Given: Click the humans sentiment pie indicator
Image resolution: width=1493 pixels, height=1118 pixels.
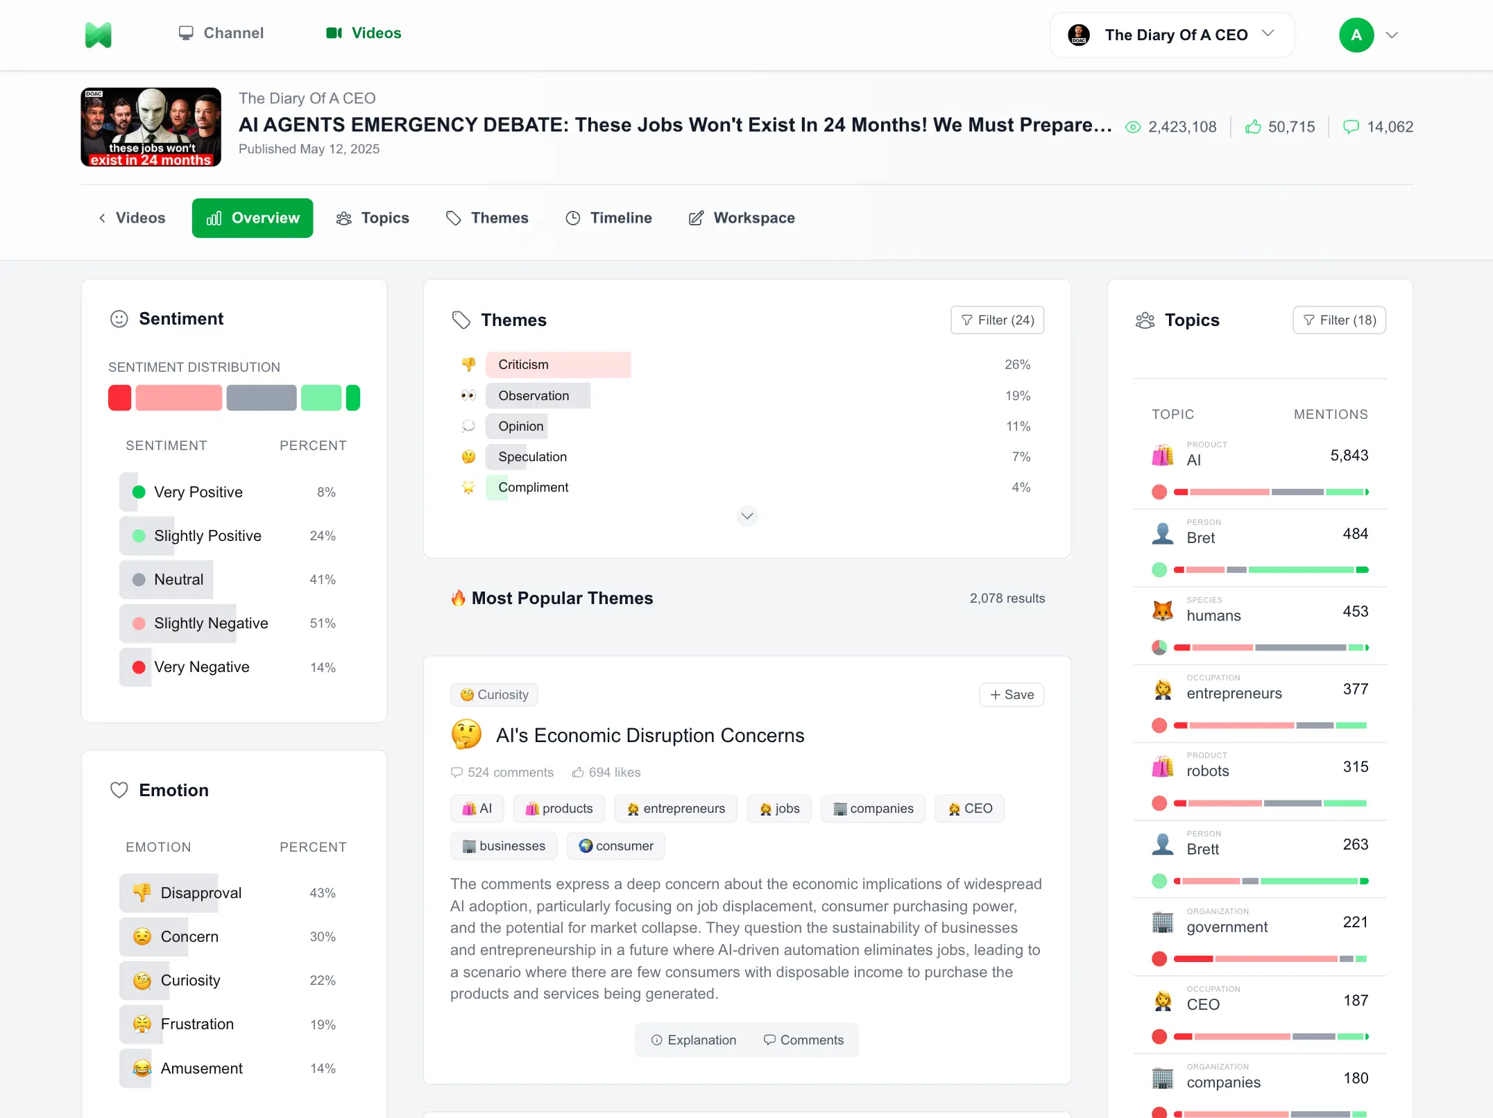Looking at the screenshot, I should 1159,648.
